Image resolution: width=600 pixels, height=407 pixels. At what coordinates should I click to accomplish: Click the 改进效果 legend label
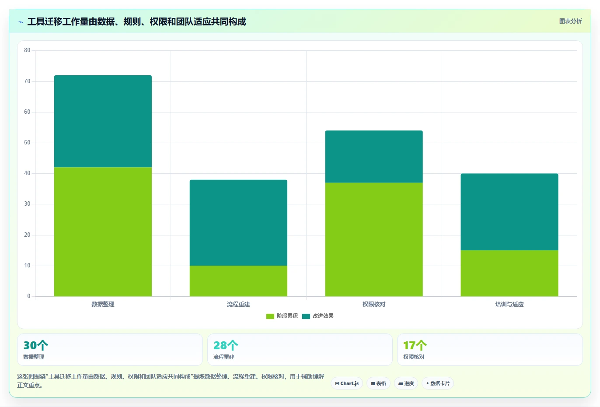coord(323,316)
